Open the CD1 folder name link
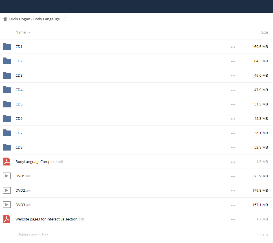This screenshot has width=273, height=243. [x=19, y=47]
